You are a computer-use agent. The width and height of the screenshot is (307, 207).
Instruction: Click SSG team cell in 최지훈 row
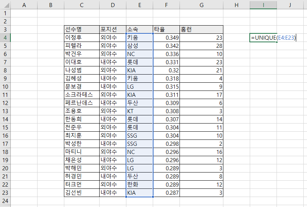click(140, 136)
